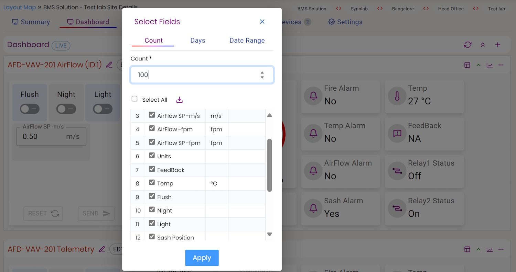Image resolution: width=516 pixels, height=272 pixels.
Task: Close the Select Fields dialog
Action: point(262,22)
